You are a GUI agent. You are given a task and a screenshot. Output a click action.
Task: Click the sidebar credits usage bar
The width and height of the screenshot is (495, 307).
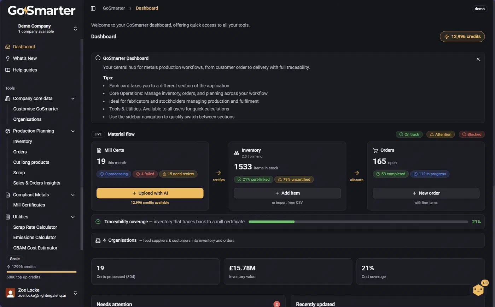(41, 272)
